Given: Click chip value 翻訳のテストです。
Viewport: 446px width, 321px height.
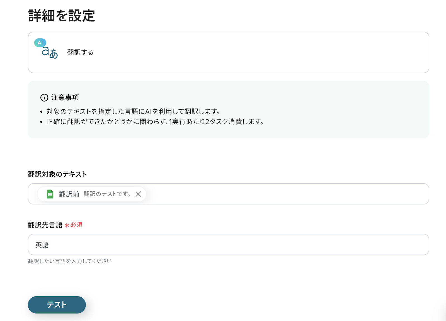Looking at the screenshot, I should coord(107,194).
